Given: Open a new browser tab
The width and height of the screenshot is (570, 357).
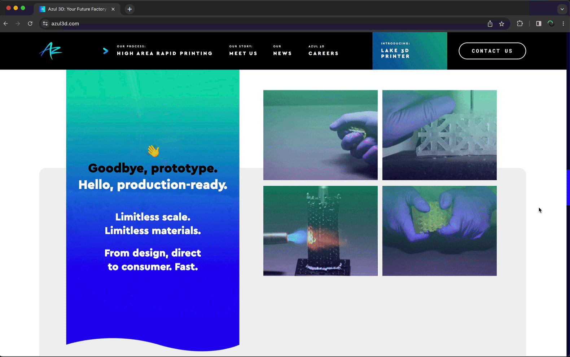Looking at the screenshot, I should 130,9.
